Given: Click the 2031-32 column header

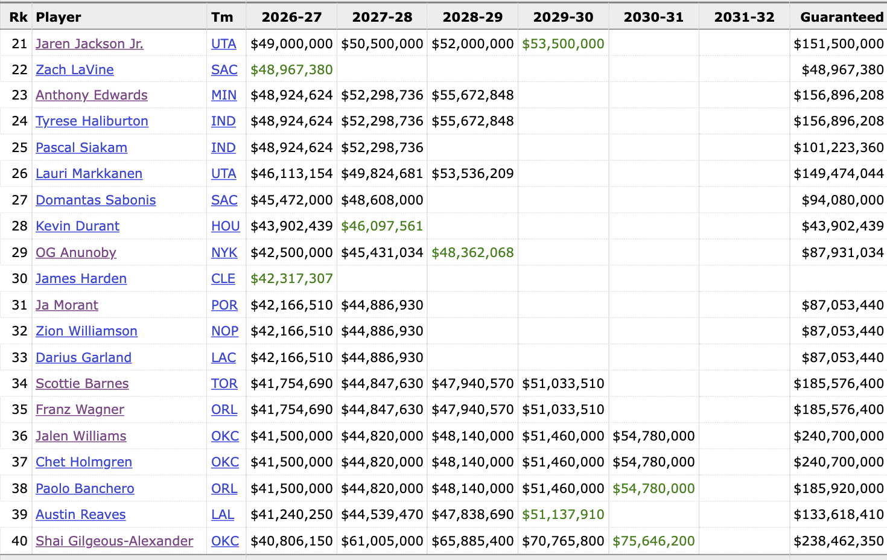Looking at the screenshot, I should pos(744,17).
